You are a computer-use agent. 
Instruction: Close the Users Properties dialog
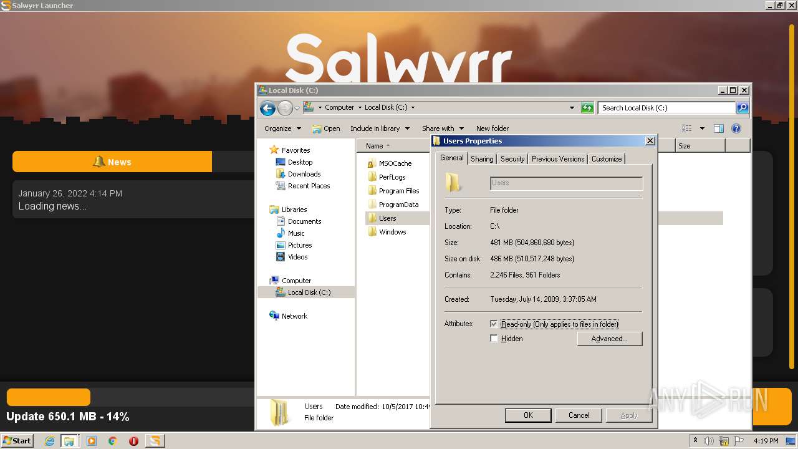(650, 141)
